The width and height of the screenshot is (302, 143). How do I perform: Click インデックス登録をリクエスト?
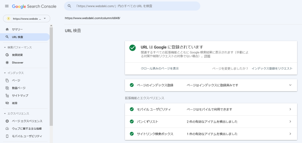coord(272,69)
